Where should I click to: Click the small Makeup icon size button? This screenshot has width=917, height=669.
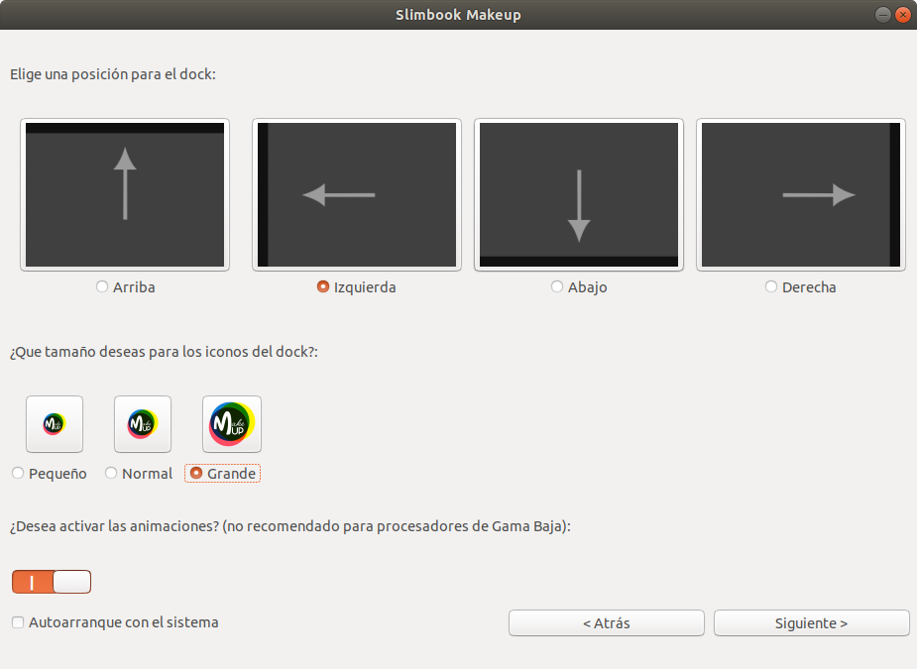coord(55,424)
